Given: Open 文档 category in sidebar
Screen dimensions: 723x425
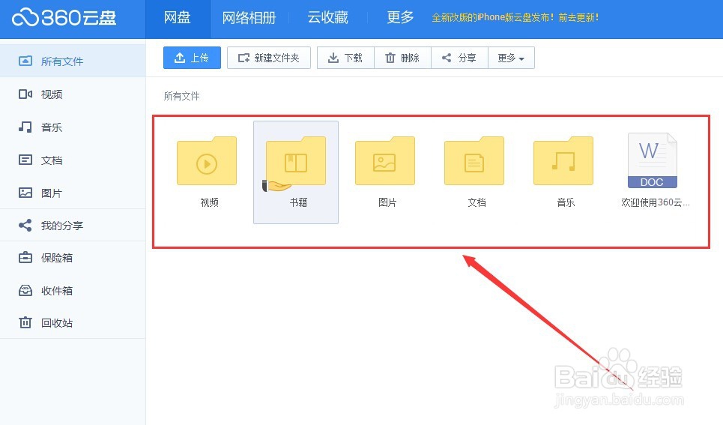Looking at the screenshot, I should pos(73,160).
